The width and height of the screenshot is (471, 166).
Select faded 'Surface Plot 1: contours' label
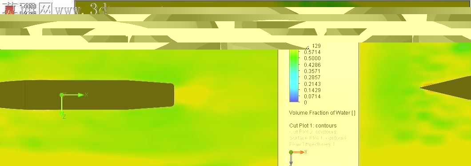coord(318,138)
